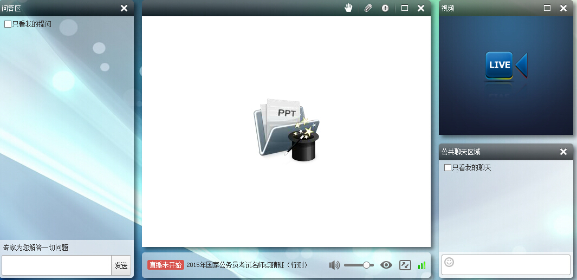577x280 pixels.
Task: Click the PPT folder icon
Action: click(286, 129)
